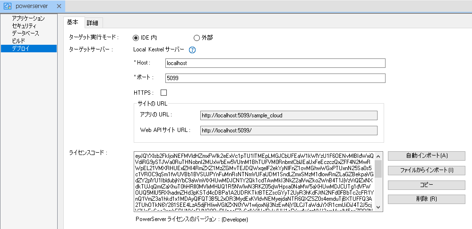The width and height of the screenshot is (472, 229).
Task: Click the ポート field showing 5099
Action: click(x=275, y=78)
